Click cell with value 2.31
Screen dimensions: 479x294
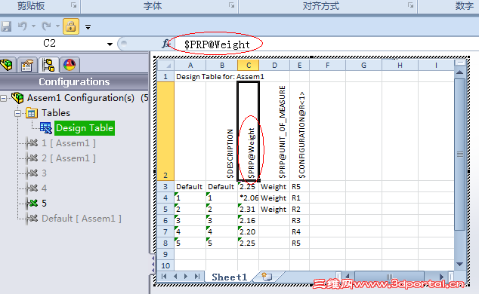tap(248, 209)
